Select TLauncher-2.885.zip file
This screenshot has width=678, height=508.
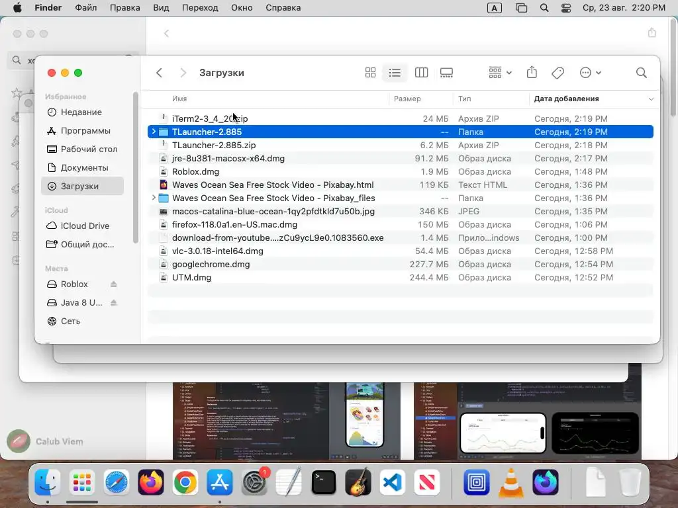point(401,145)
